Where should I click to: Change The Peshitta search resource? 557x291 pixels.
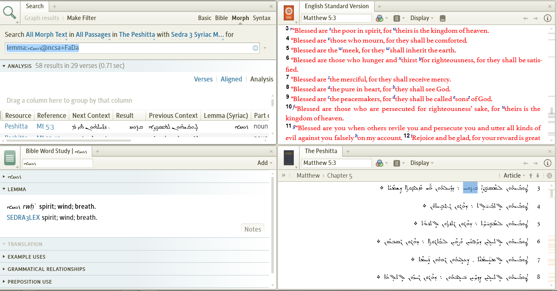pyautogui.click(x=137, y=35)
